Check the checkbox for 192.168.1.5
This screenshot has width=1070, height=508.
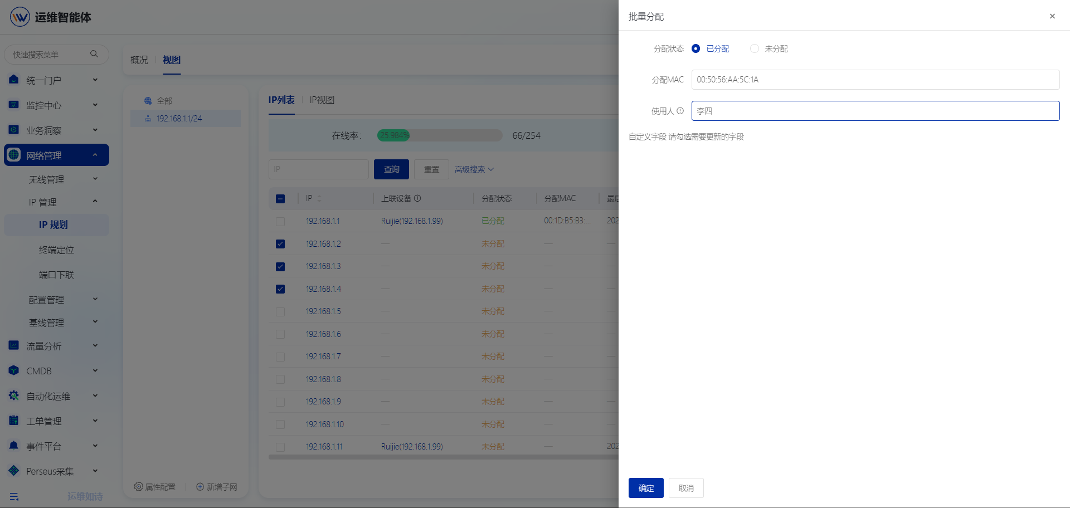(280, 311)
